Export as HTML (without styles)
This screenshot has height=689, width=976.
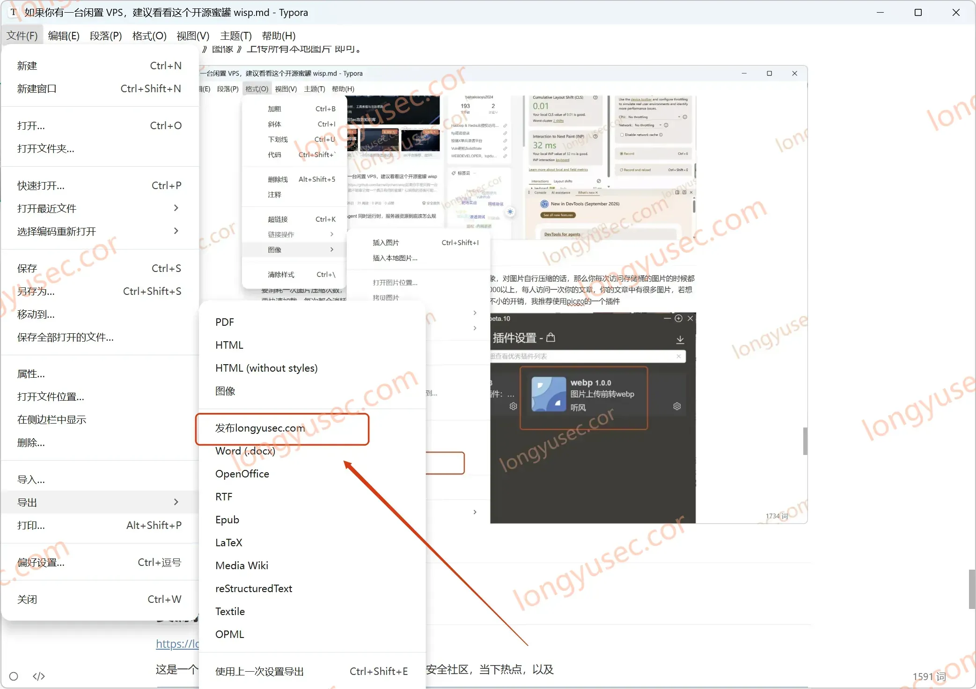click(312, 368)
